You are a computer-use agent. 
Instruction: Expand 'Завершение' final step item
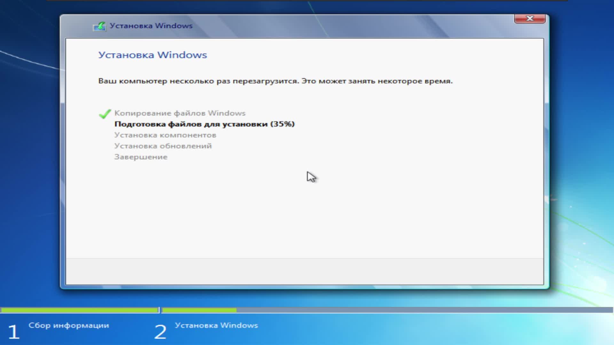[x=140, y=156]
